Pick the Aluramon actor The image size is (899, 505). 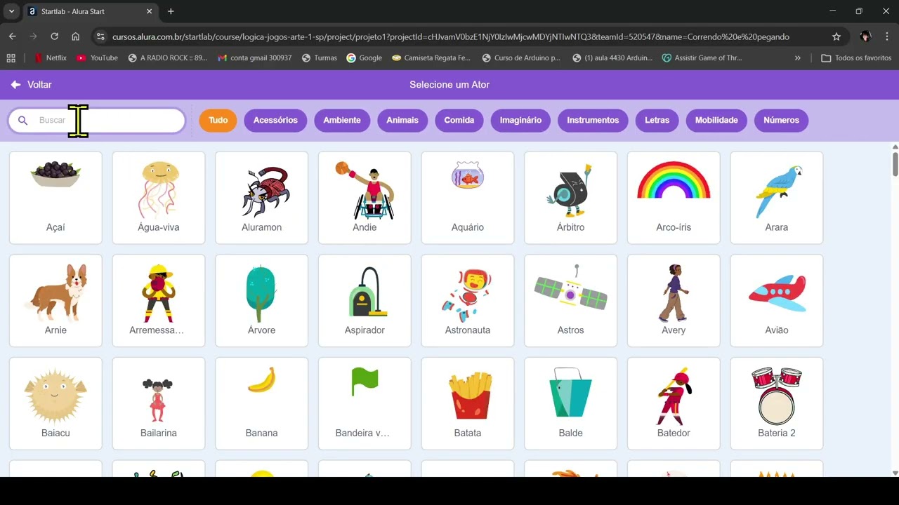(x=261, y=198)
